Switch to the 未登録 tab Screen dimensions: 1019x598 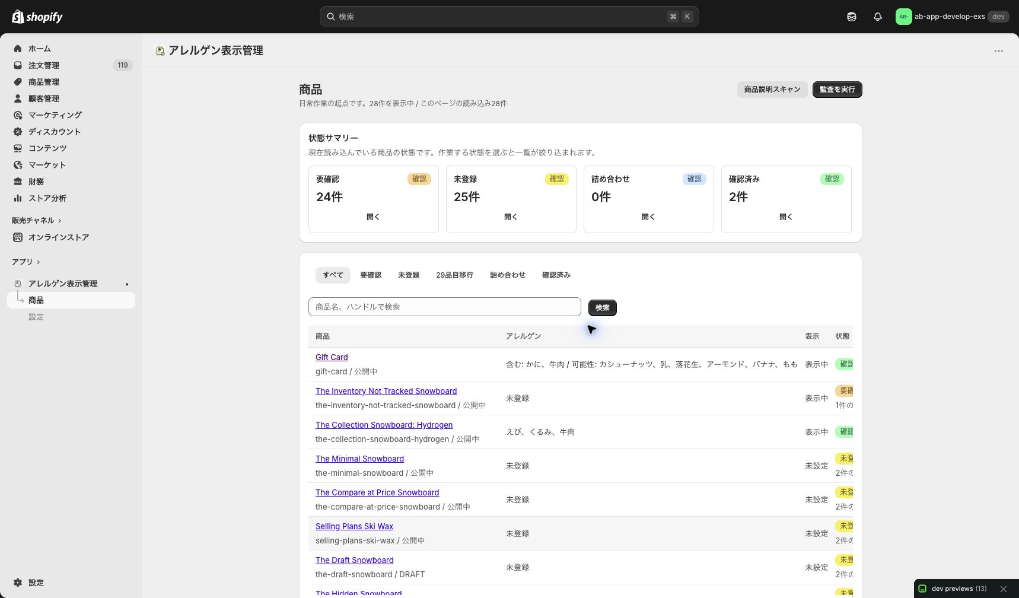[x=409, y=275]
